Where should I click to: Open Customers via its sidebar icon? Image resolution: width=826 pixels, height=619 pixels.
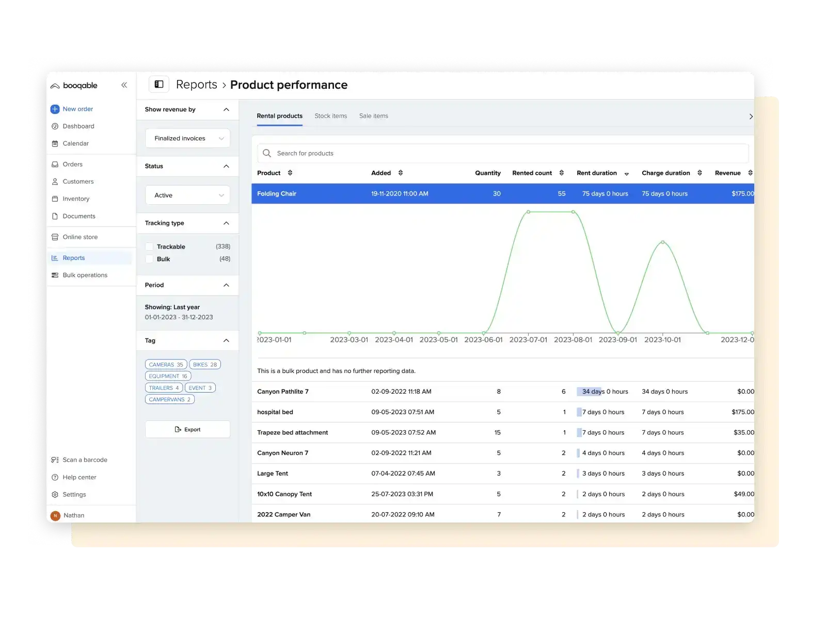(55, 181)
